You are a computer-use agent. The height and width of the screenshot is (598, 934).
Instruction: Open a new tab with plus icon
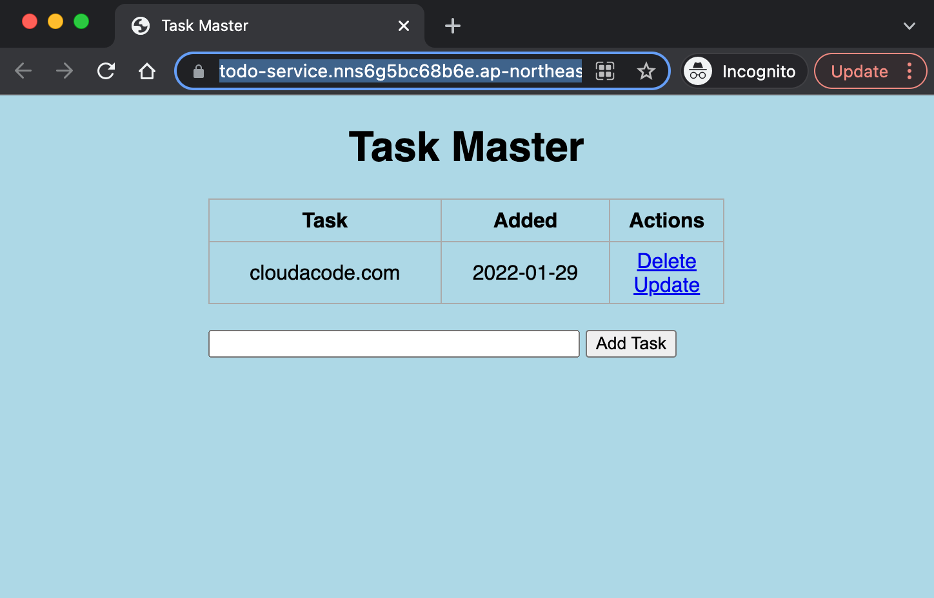(x=453, y=26)
